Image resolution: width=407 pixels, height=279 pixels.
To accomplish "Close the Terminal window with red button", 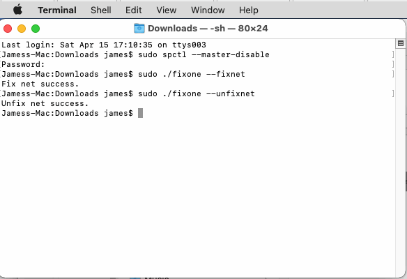I will pyautogui.click(x=8, y=29).
